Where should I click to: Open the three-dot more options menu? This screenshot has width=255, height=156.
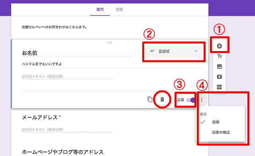[x=202, y=99]
